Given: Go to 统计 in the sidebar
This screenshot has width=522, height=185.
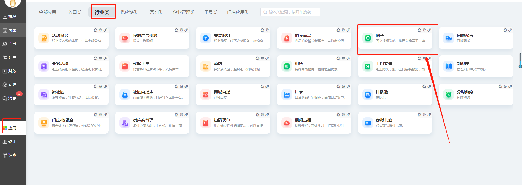Looking at the screenshot, I should pos(12,142).
